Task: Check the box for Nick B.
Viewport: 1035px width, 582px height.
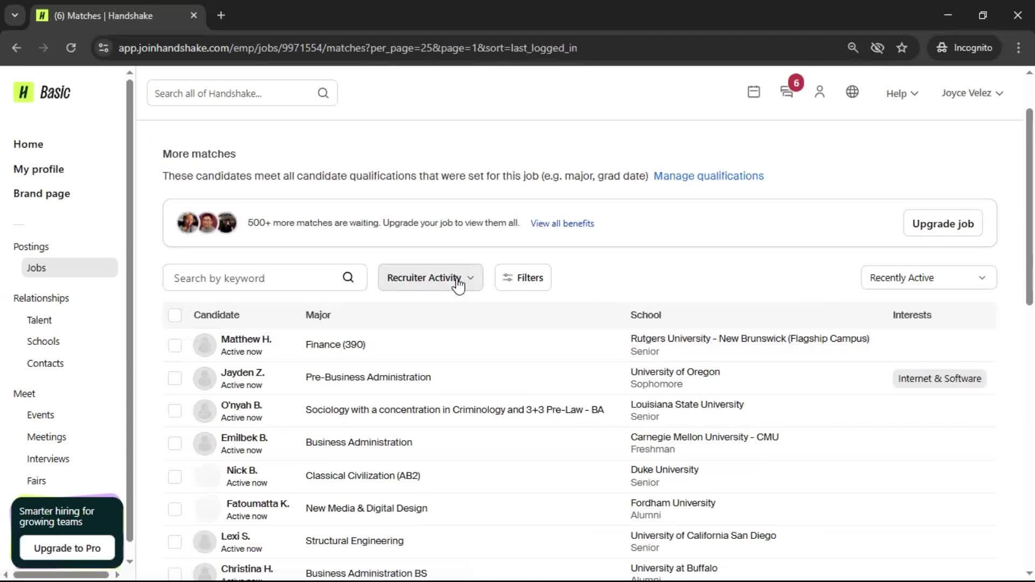Action: coord(175,476)
